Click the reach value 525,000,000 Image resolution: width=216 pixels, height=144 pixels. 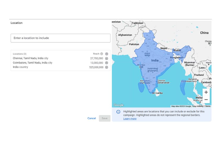[96, 67]
